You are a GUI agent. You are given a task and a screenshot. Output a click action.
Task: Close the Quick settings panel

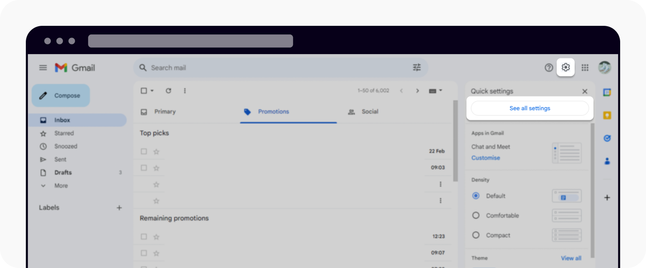(x=585, y=91)
